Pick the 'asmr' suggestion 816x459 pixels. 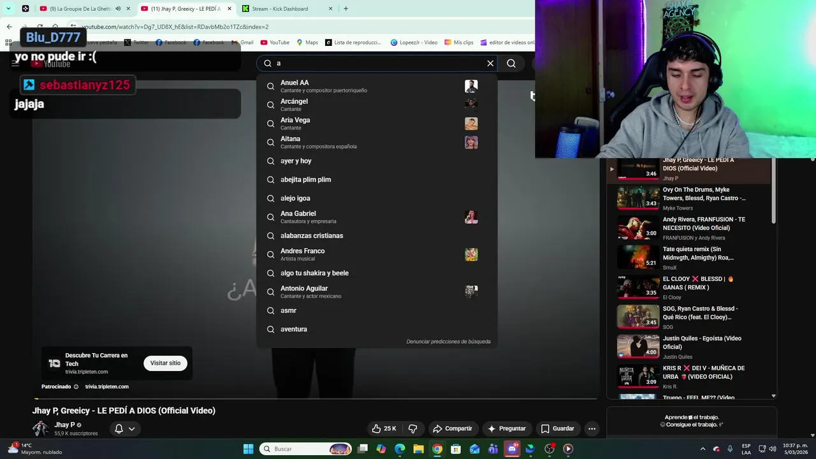tap(377, 310)
